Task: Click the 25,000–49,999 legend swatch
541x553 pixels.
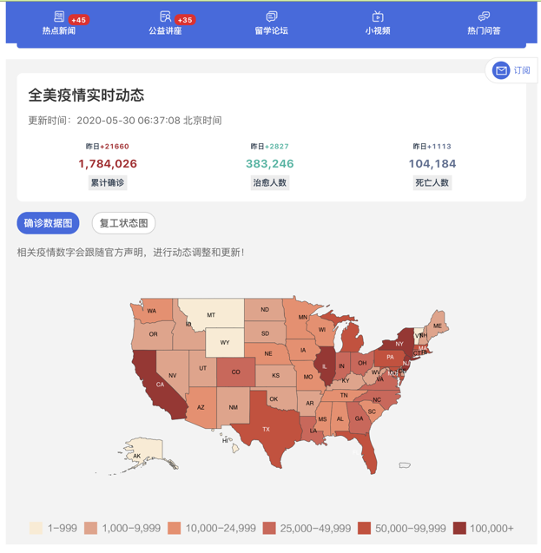Action: tap(270, 528)
